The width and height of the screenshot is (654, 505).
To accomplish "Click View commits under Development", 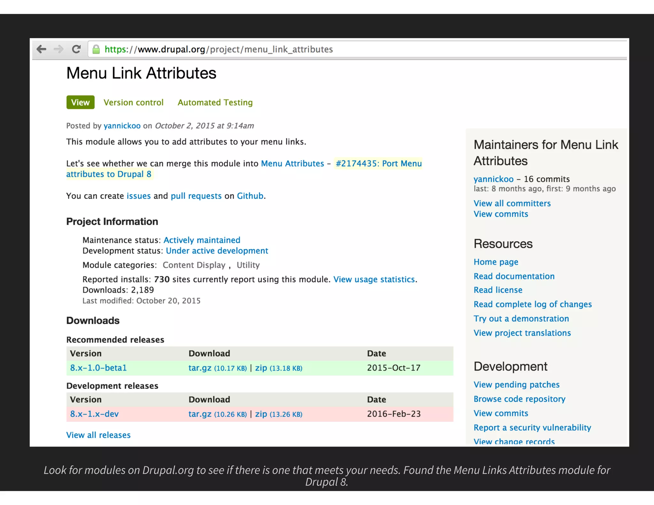I will point(501,413).
